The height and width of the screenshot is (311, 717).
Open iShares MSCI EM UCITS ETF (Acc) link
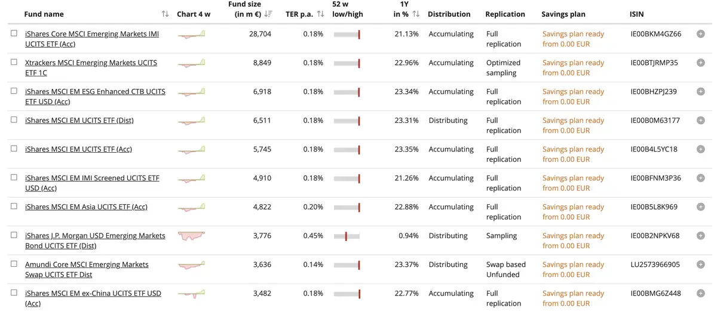[x=78, y=149]
